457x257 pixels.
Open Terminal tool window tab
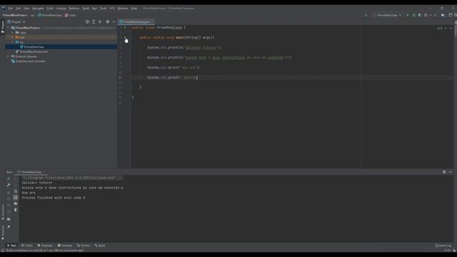[x=65, y=246]
